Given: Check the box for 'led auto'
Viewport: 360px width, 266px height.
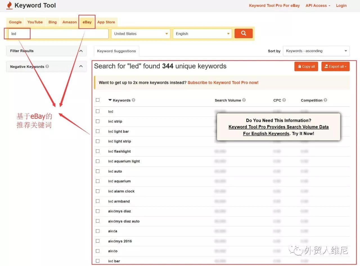Looking at the screenshot, I should coord(98,171).
